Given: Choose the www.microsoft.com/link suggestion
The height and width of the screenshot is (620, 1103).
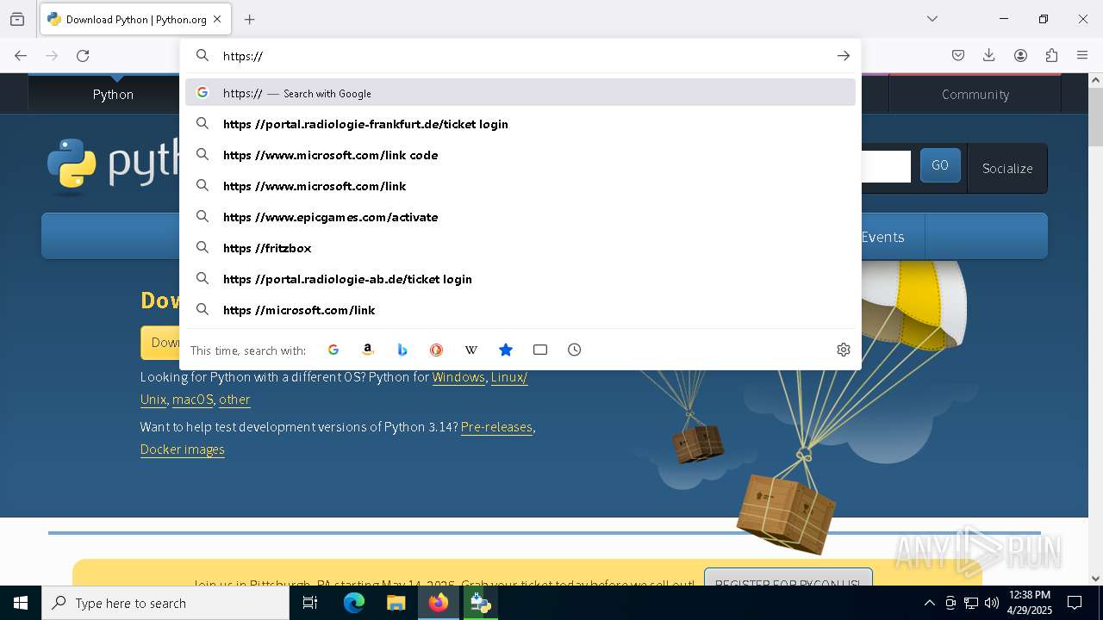Looking at the screenshot, I should tap(520, 186).
